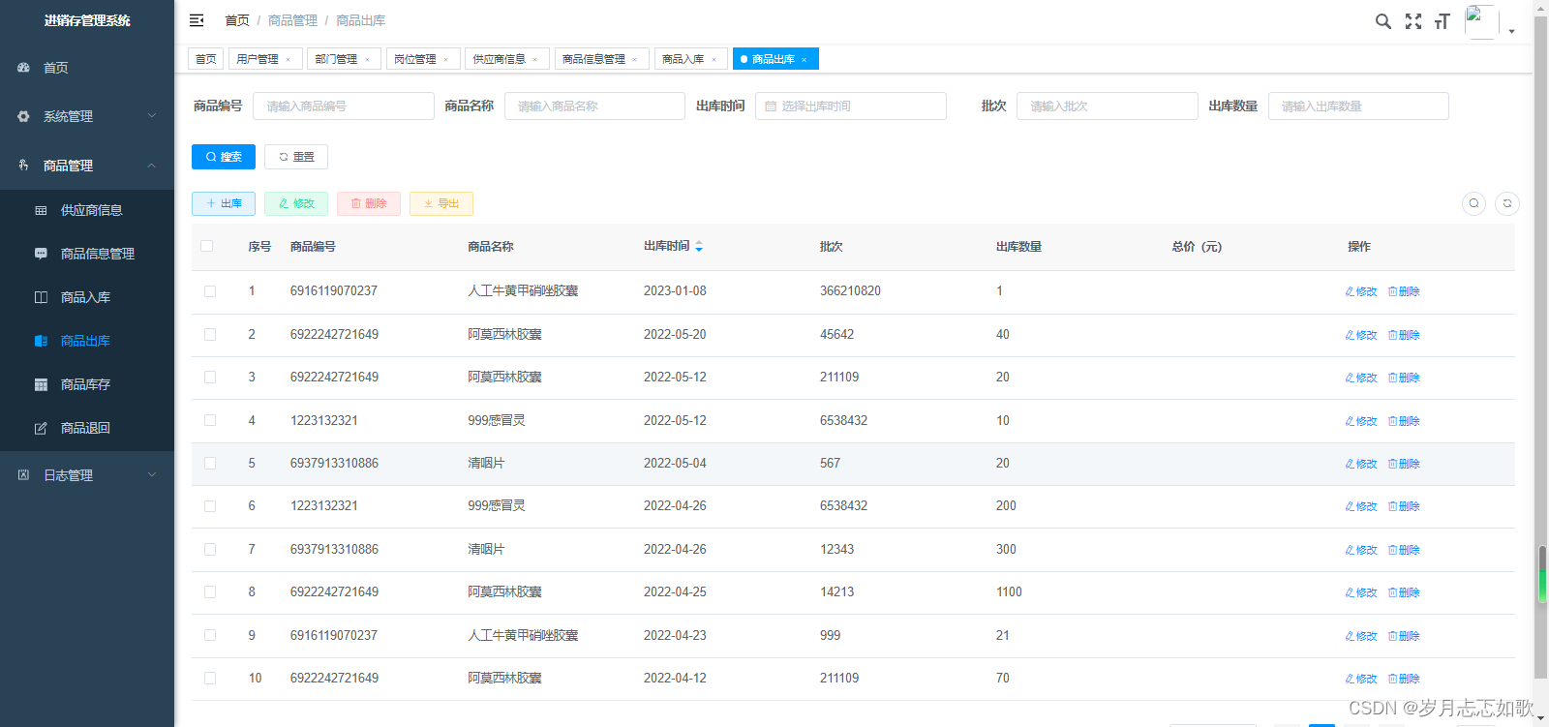Check the row 2 checkbox for batch 45642
Viewport: 1549px width, 727px height.
(210, 335)
